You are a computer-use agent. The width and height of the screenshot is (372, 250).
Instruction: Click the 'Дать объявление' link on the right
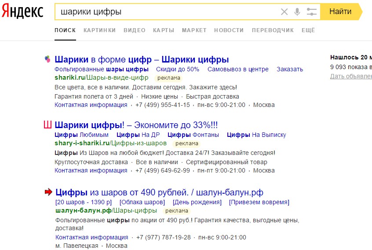(x=351, y=76)
